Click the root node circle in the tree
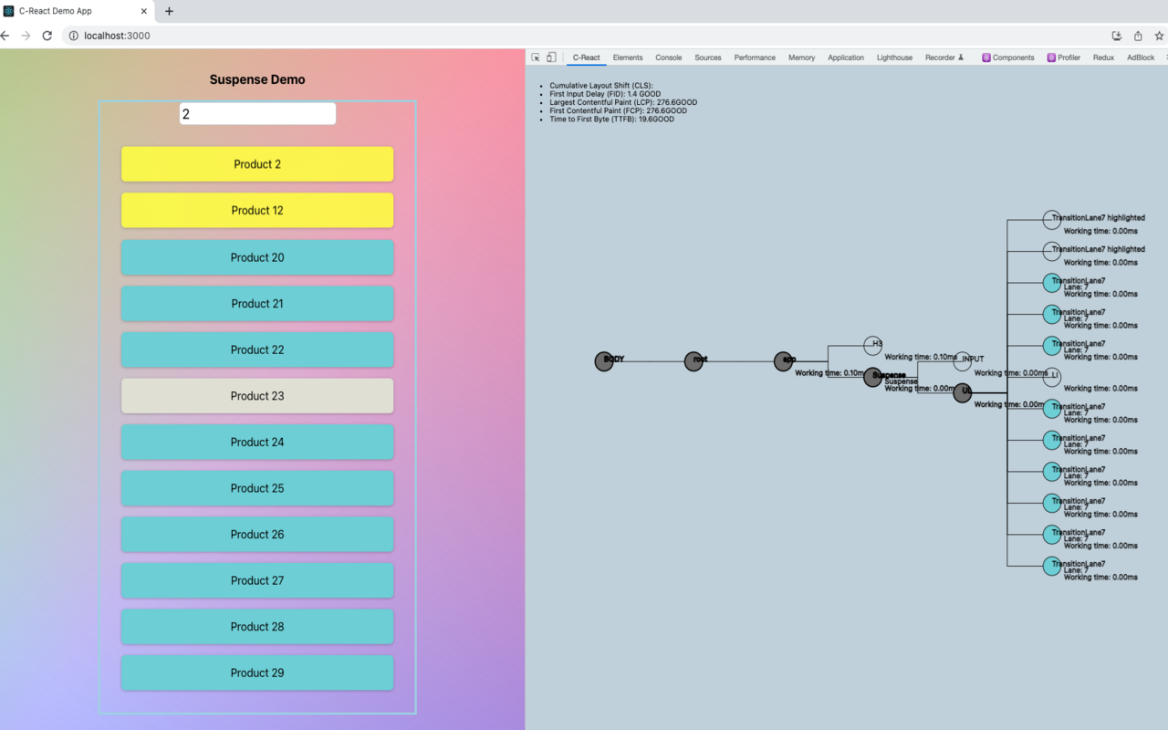 [x=693, y=361]
